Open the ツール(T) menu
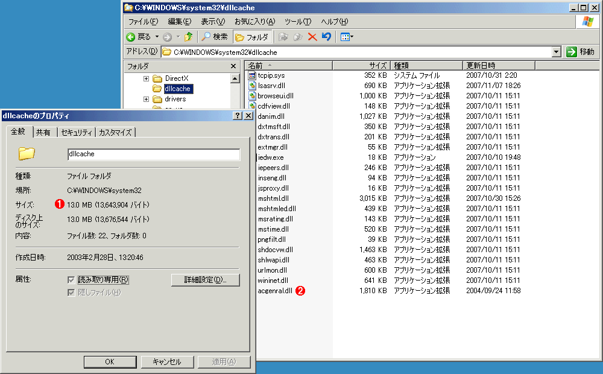The width and height of the screenshot is (603, 374). pos(298,22)
